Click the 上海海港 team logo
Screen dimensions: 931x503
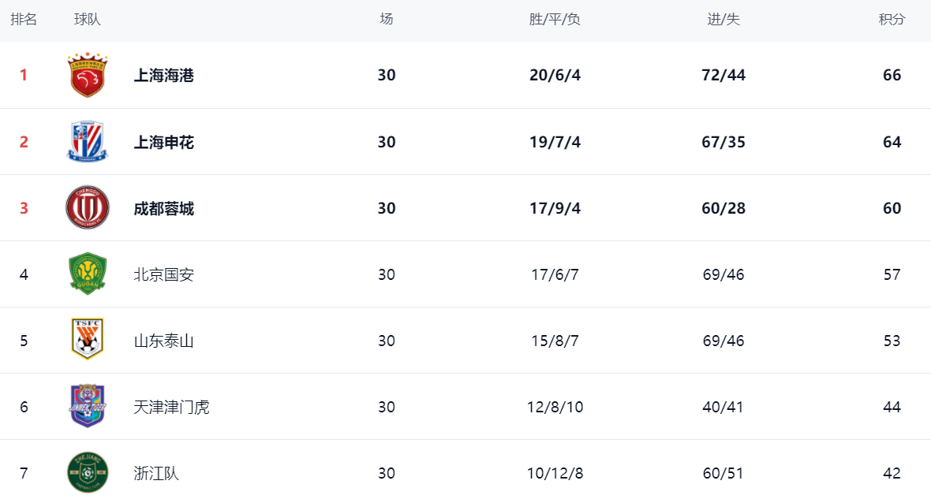point(87,76)
